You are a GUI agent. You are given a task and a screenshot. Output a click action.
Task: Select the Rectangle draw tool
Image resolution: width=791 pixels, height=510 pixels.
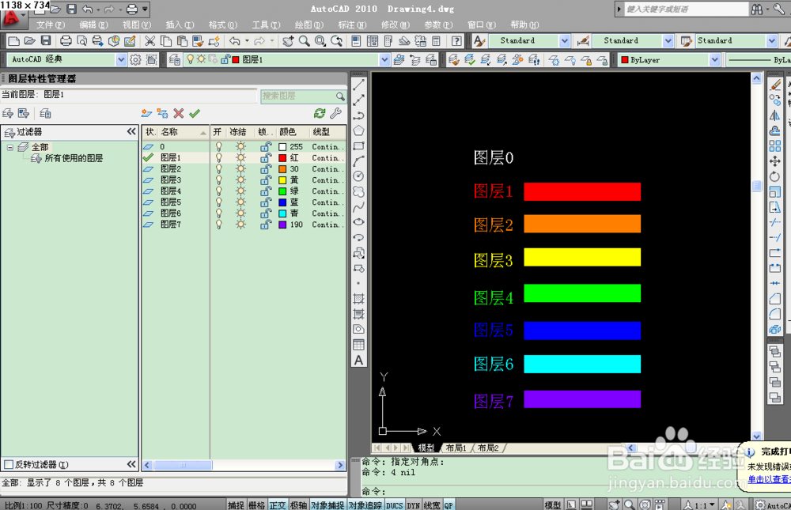[x=358, y=146]
